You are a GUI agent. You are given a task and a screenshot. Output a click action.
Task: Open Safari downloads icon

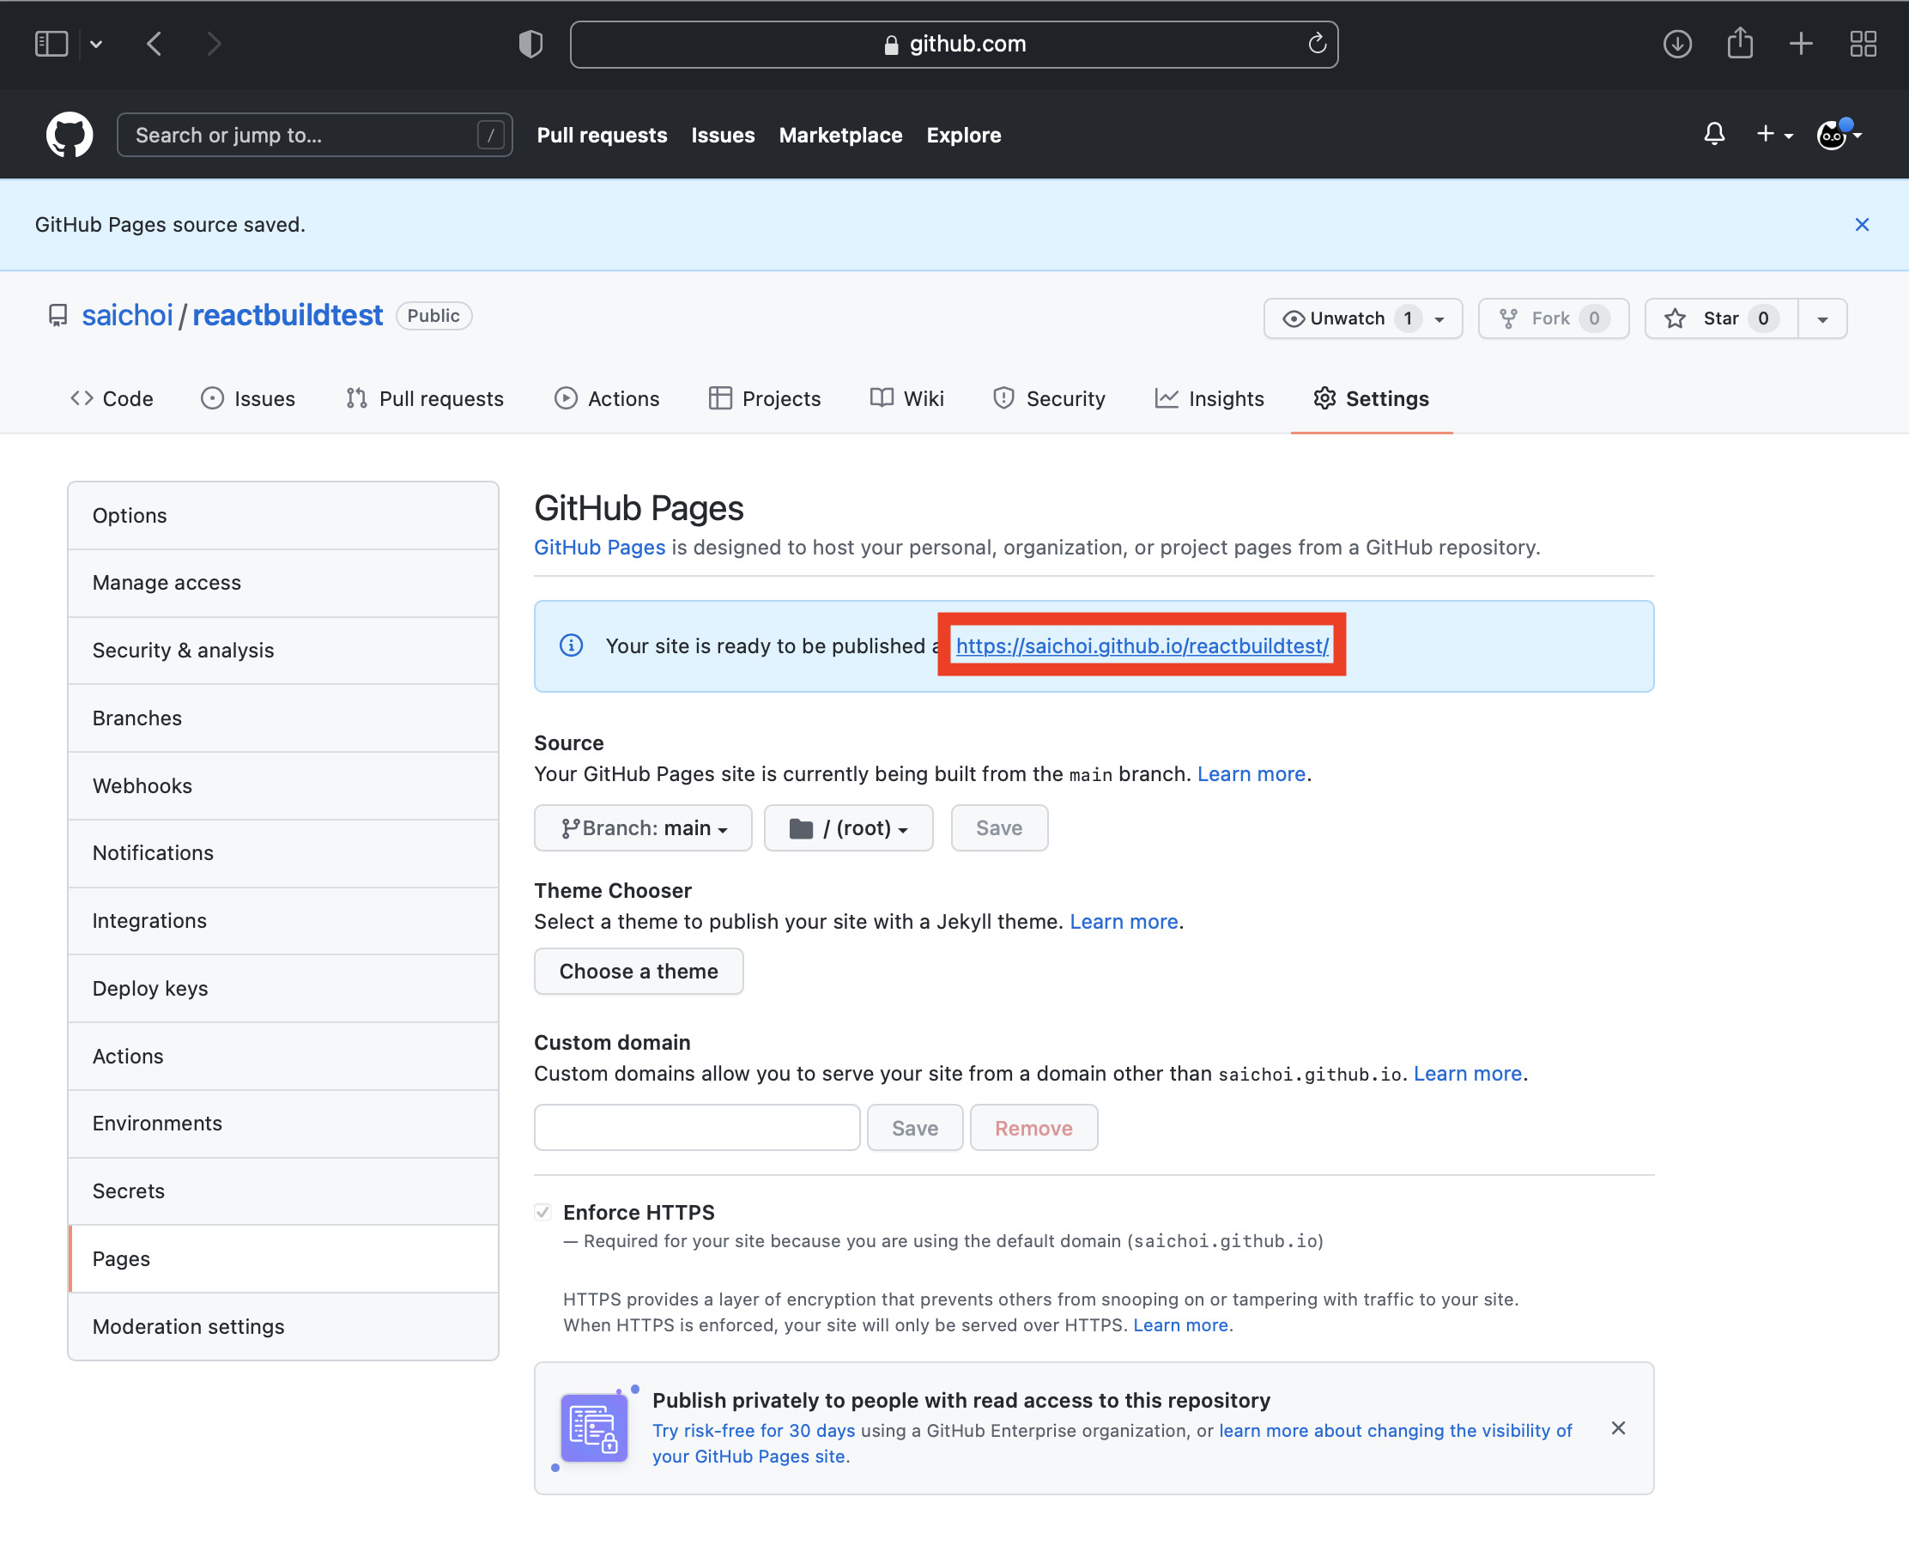[x=1677, y=44]
